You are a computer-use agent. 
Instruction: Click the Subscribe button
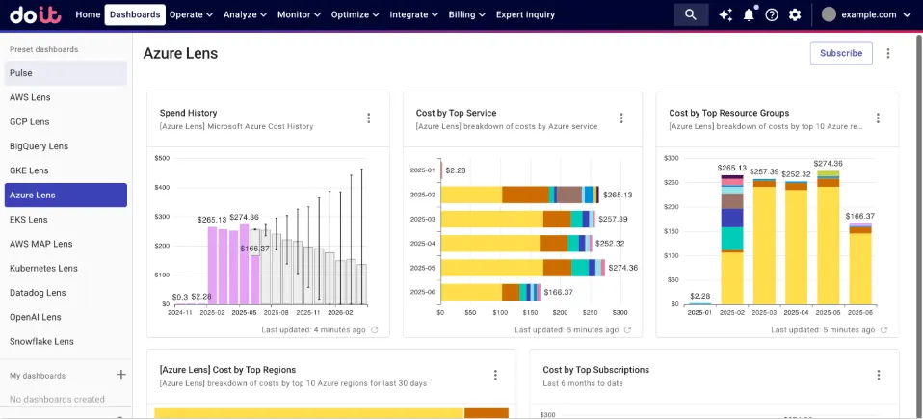841,53
